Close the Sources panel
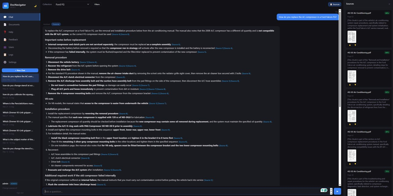 click(389, 4)
